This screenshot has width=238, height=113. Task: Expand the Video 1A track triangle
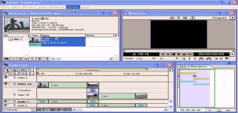[x=15, y=84]
